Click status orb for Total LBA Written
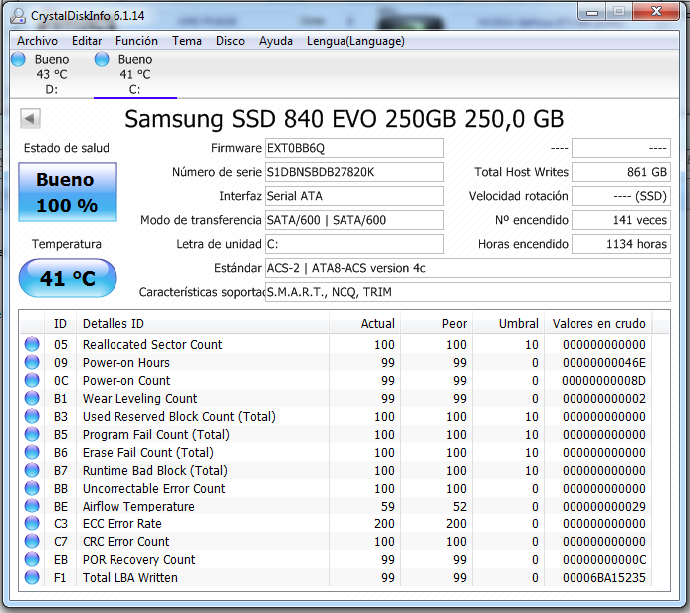 point(32,577)
